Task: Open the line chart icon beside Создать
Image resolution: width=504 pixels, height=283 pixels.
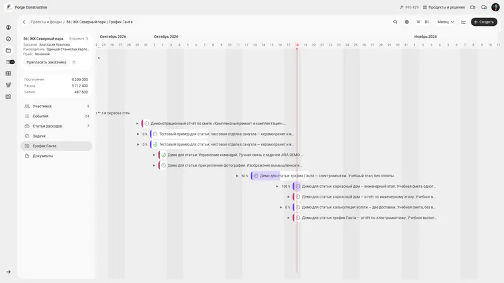Action: point(464,22)
